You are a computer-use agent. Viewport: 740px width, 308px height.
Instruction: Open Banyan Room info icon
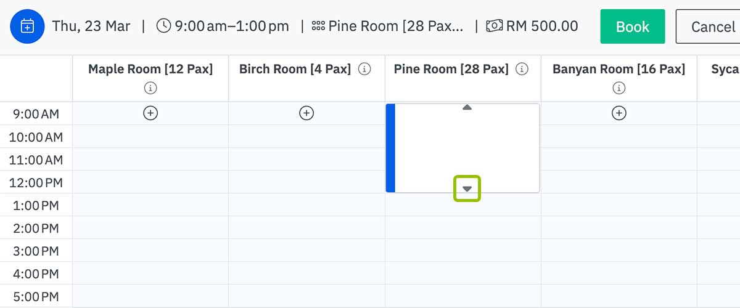(619, 89)
